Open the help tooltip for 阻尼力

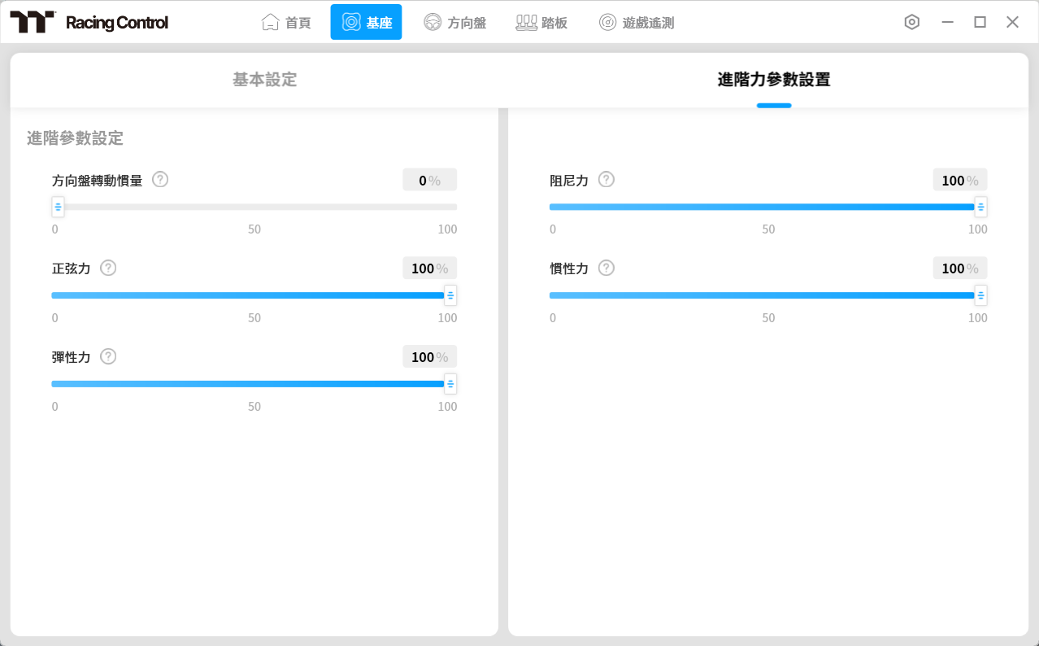click(606, 180)
